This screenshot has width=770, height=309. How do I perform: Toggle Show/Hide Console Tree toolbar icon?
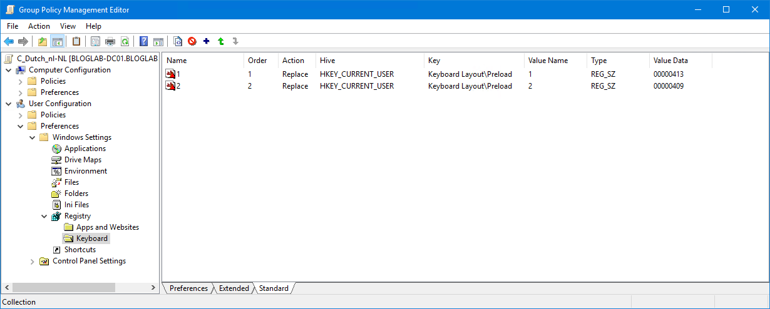57,42
